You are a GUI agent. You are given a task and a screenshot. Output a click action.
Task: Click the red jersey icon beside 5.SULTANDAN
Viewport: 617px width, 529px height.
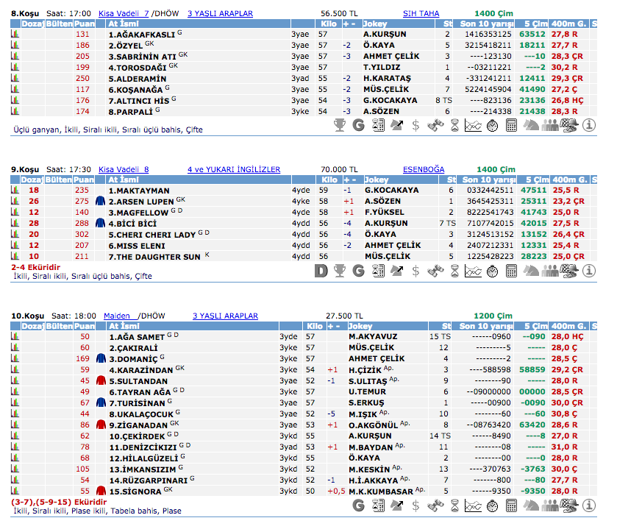click(102, 380)
